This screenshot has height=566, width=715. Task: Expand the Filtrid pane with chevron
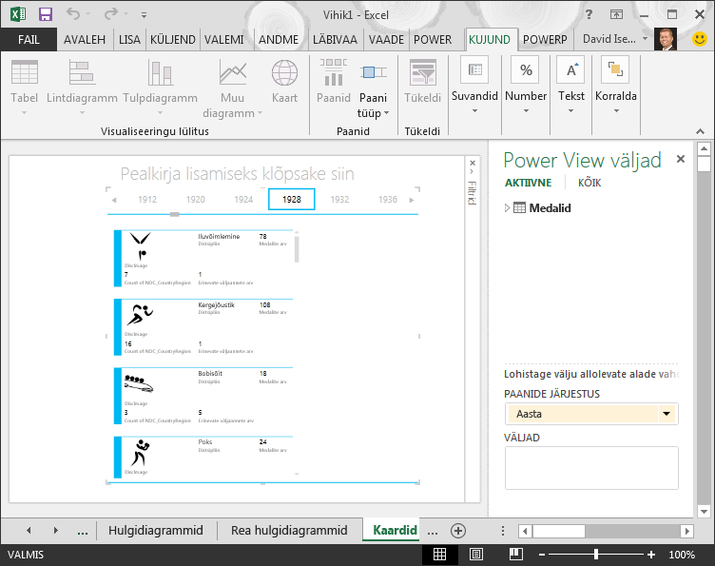tap(472, 171)
